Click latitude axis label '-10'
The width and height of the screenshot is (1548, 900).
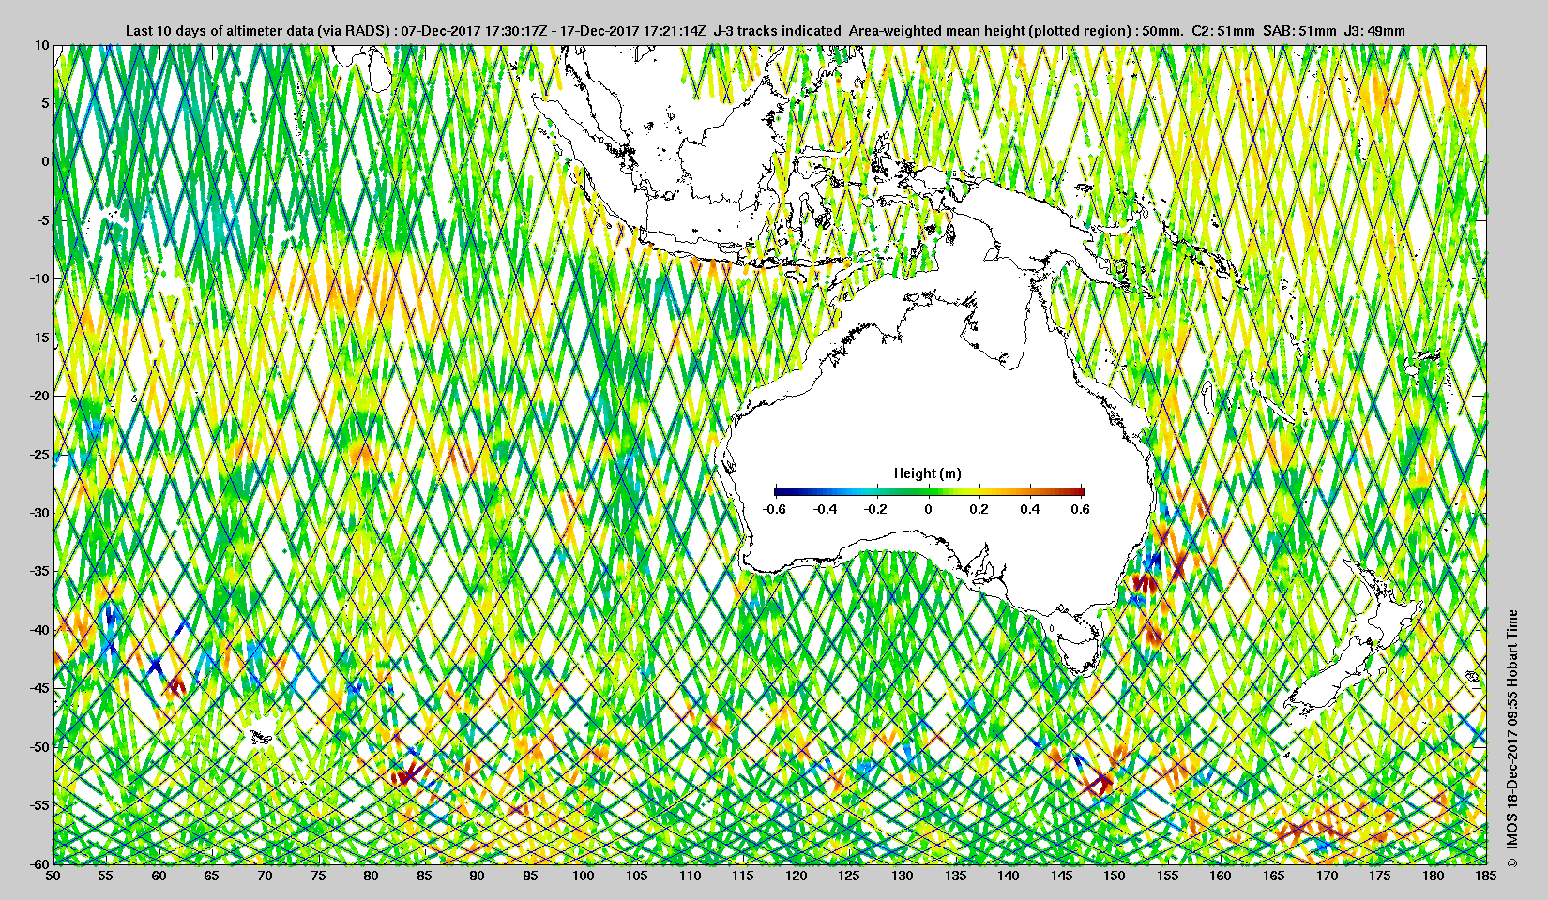tap(38, 278)
